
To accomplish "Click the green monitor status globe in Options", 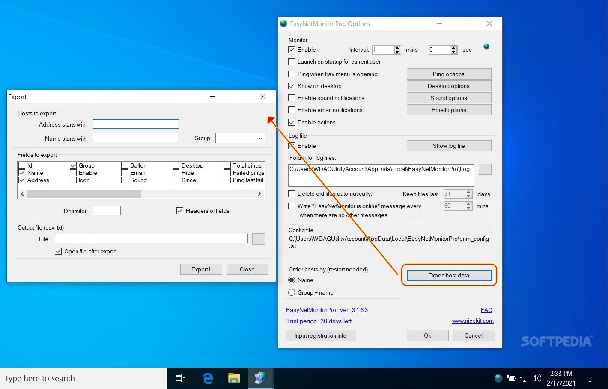I will [x=486, y=47].
